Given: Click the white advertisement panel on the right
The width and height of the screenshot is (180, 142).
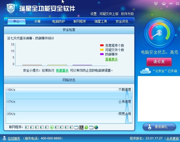Looking at the screenshot, I should coord(159,99).
